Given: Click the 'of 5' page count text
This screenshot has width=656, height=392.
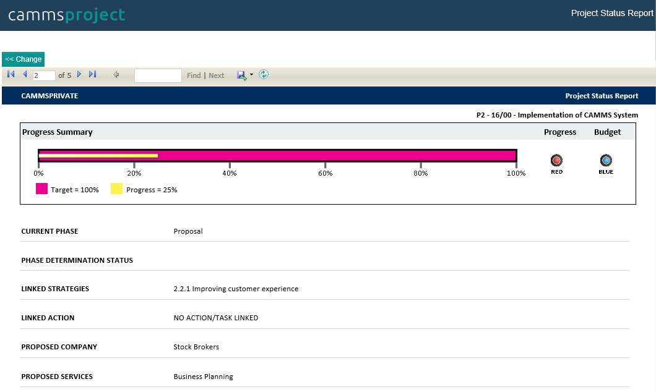Looking at the screenshot, I should click(64, 75).
